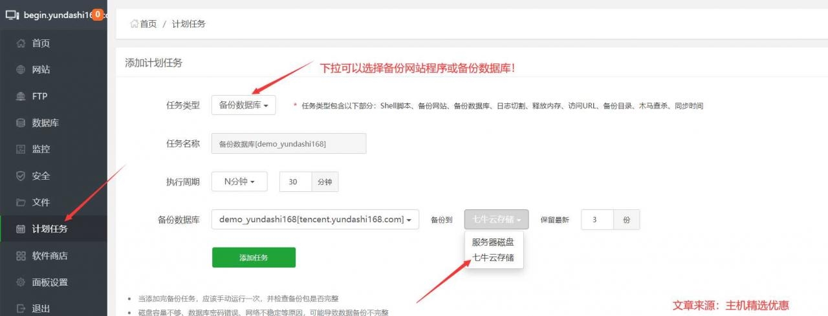Click the monitor icon beside begin.yundashi168

pyautogui.click(x=12, y=15)
